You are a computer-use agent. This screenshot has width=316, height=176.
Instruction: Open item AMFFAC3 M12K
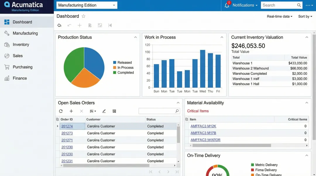pyautogui.click(x=204, y=126)
